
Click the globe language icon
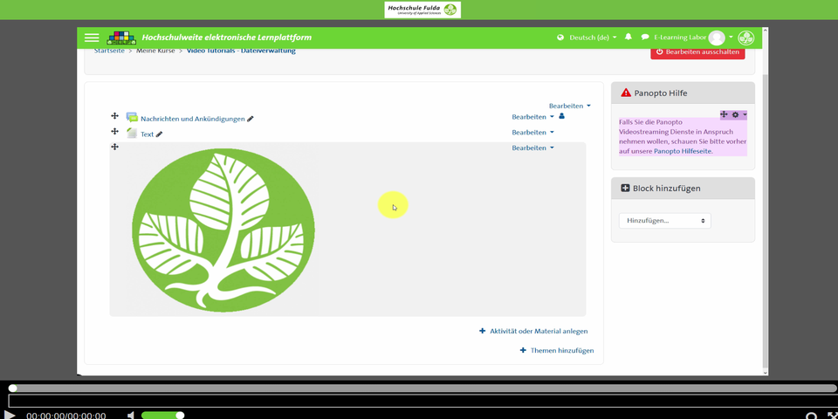point(560,38)
